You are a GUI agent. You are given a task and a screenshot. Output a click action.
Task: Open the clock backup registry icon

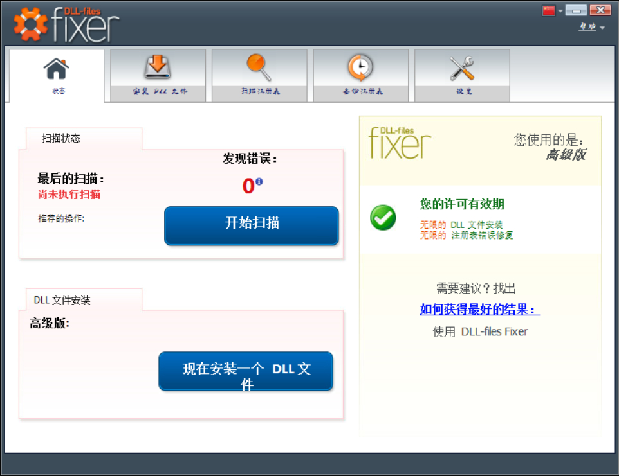coord(360,67)
